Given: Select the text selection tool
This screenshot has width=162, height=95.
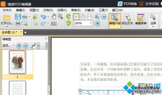Looking at the screenshot, I should (60, 17).
